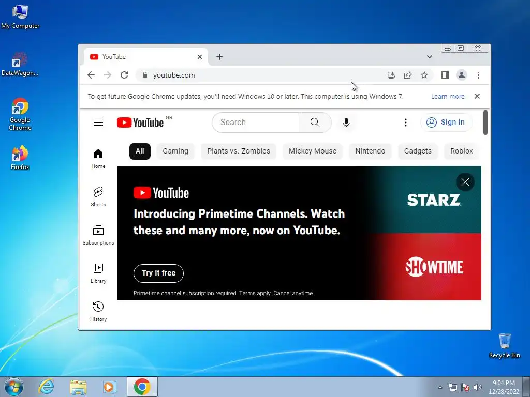
Task: Share this page icon in address bar
Action: 408,75
